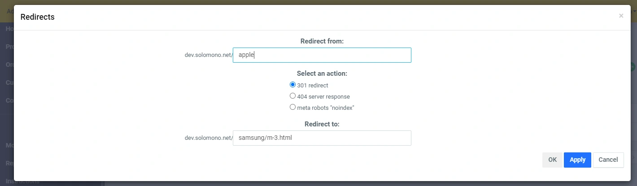Viewport: 637px width, 186px height.
Task: Click the "Redirect from:" heading label
Action: click(x=322, y=41)
